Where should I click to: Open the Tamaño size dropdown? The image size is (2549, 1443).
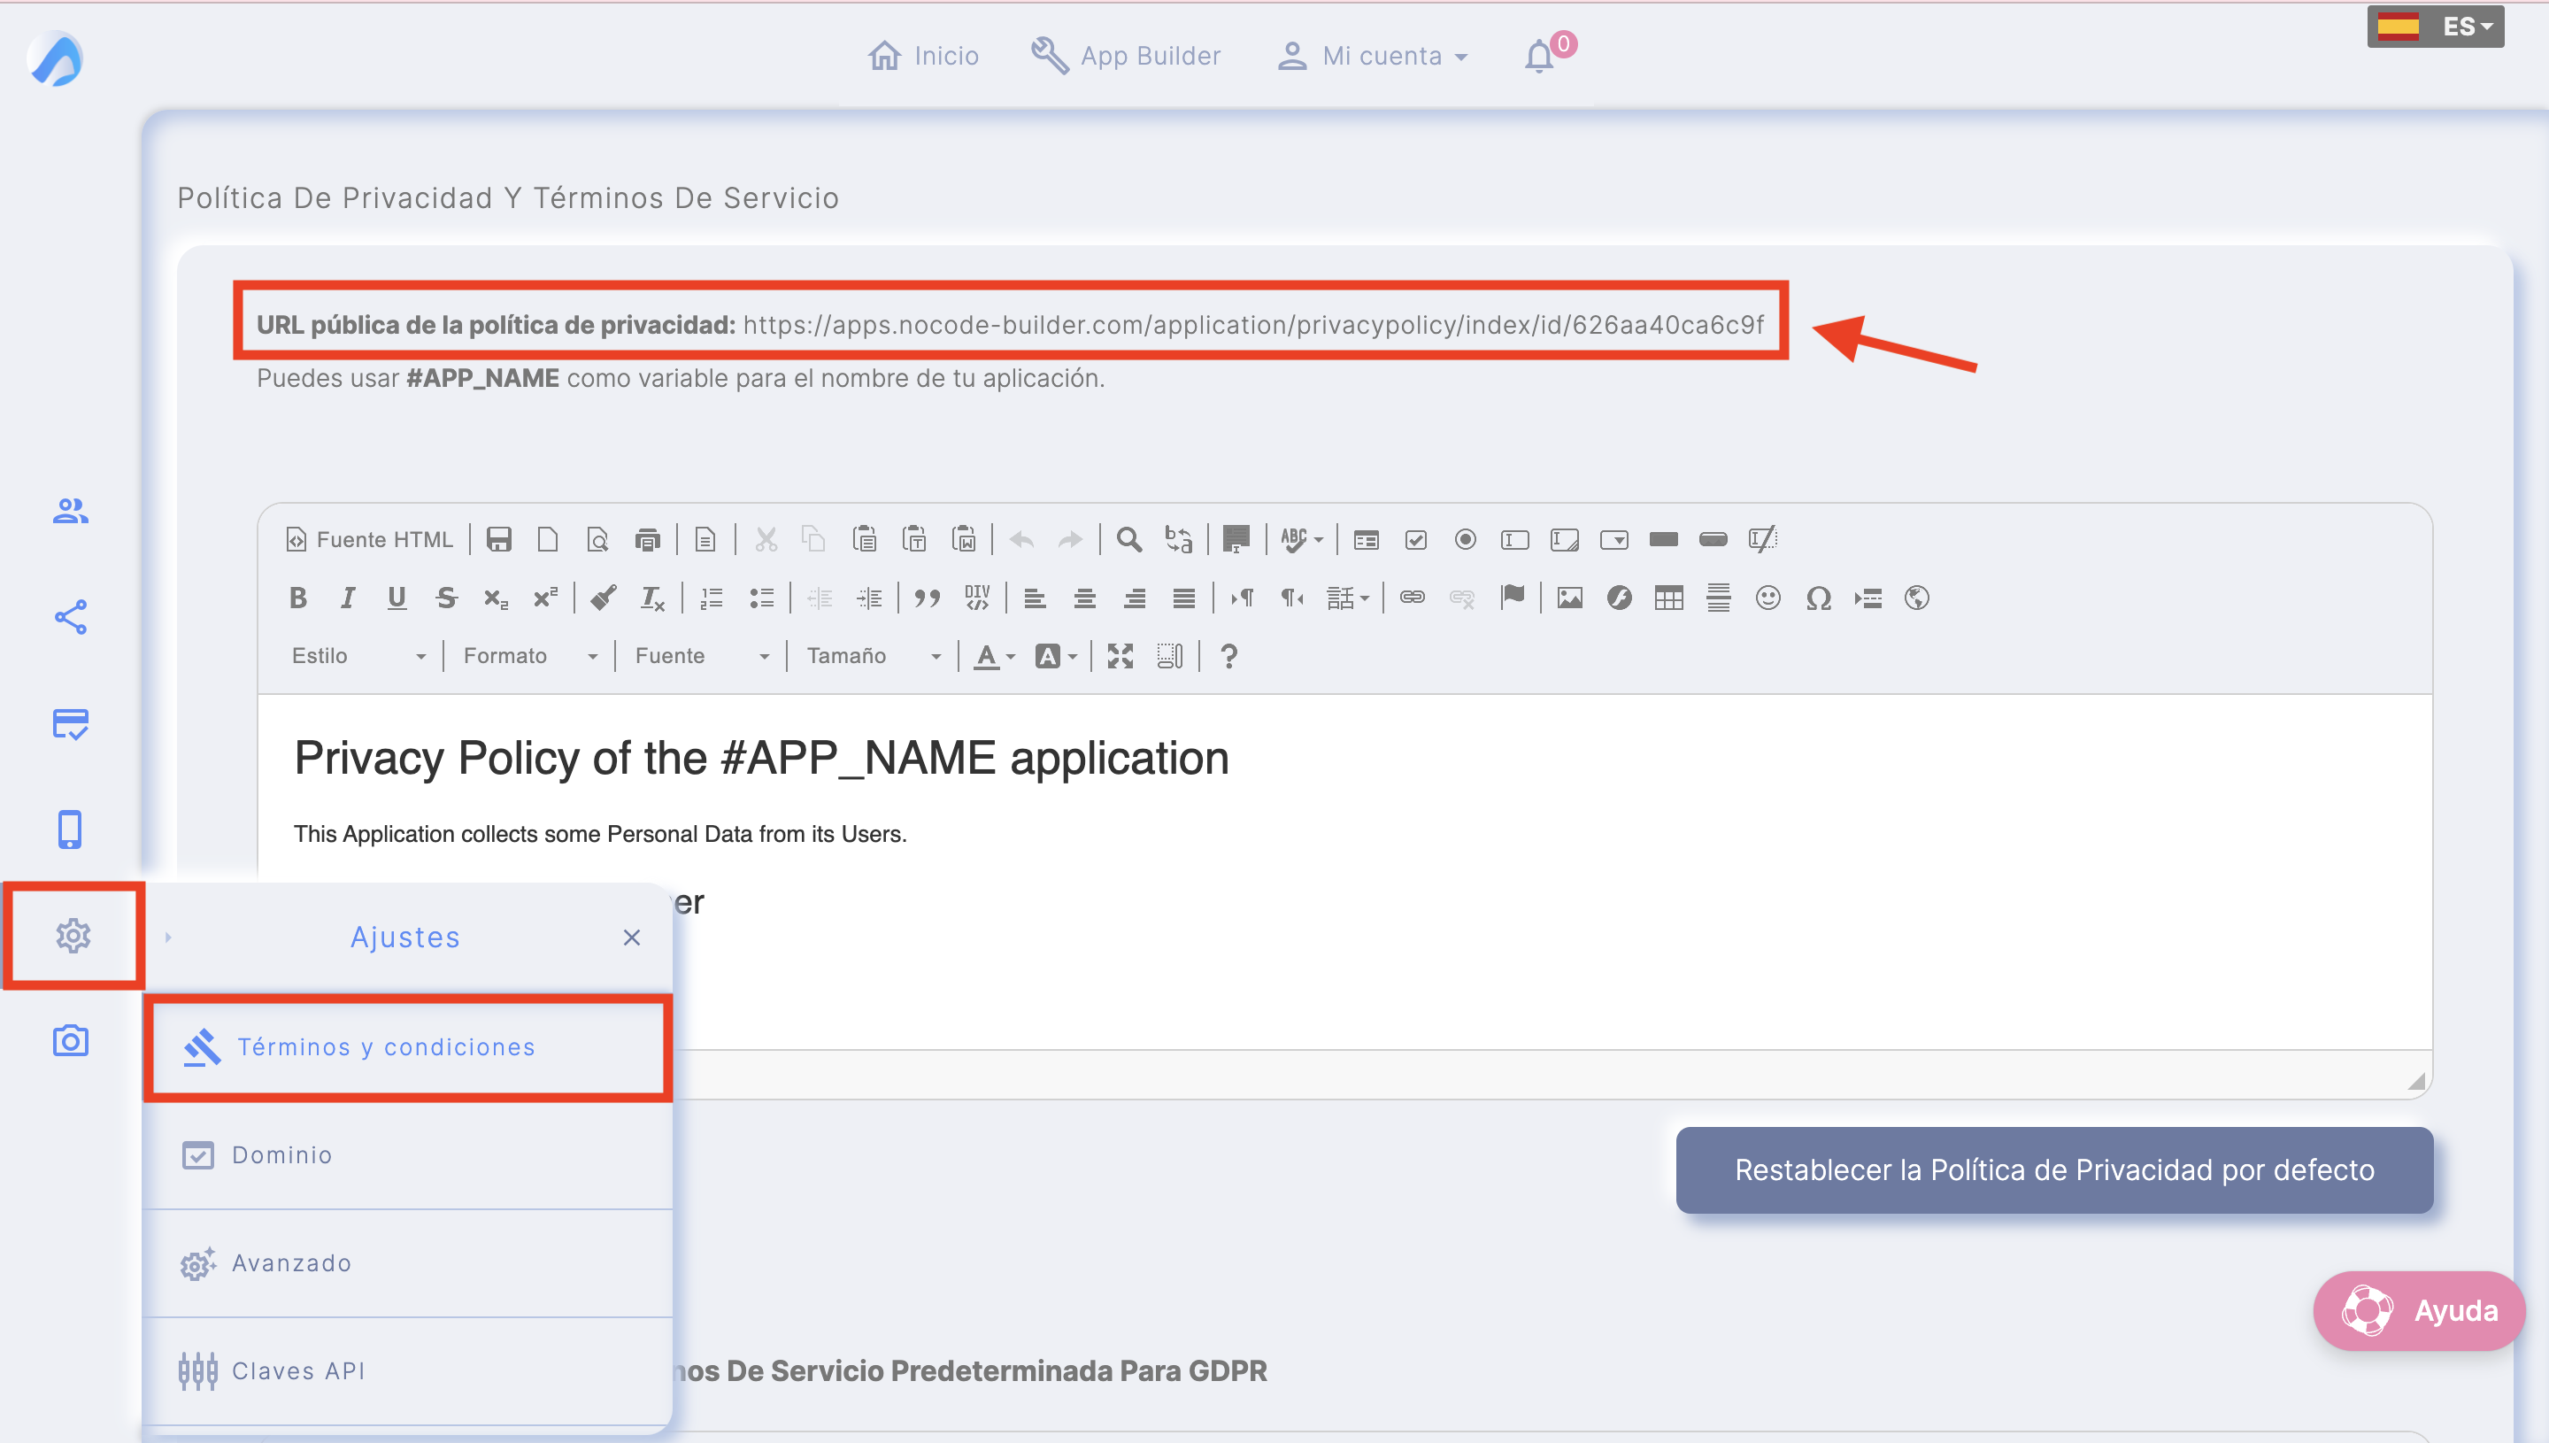[x=873, y=656]
